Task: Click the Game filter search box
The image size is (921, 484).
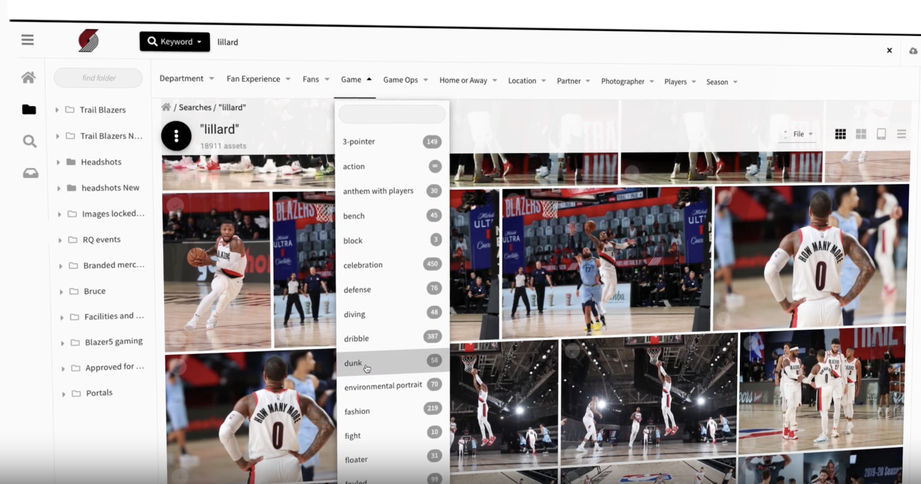Action: tap(392, 114)
